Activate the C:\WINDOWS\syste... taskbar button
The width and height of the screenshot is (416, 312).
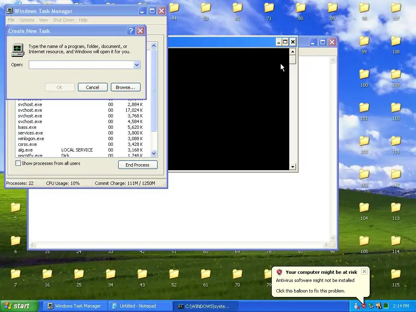tap(206, 306)
